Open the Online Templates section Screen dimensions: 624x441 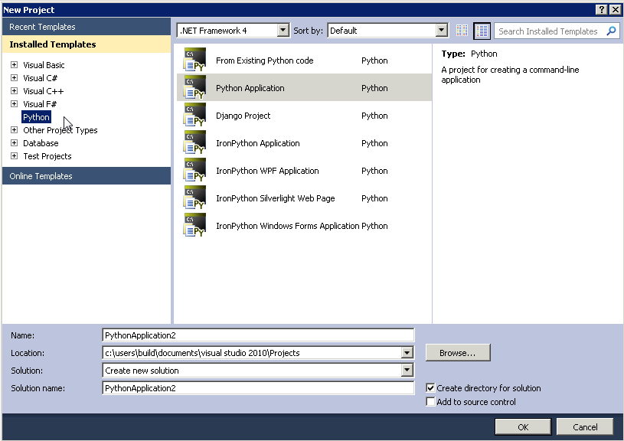coord(87,176)
